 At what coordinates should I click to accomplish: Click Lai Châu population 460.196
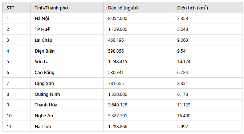click(116, 40)
